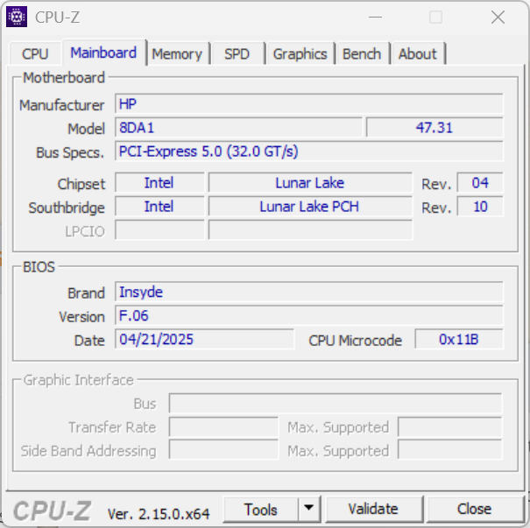Click the Southbridge Rev. value 10
530x528 pixels.
(x=480, y=207)
